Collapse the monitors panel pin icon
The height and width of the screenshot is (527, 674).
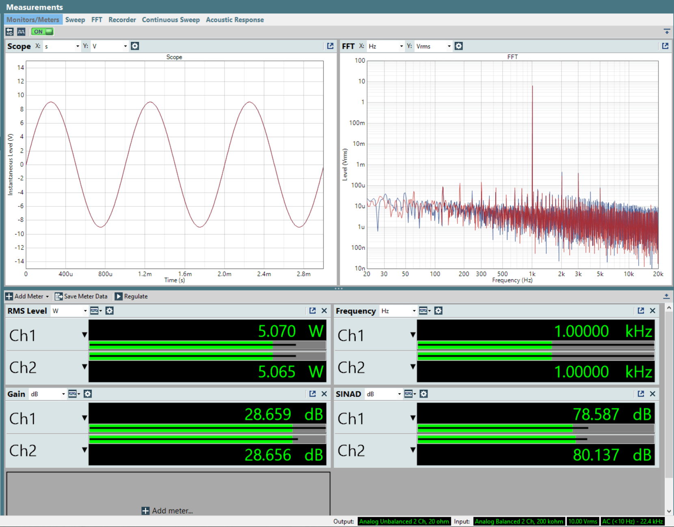coord(667,31)
